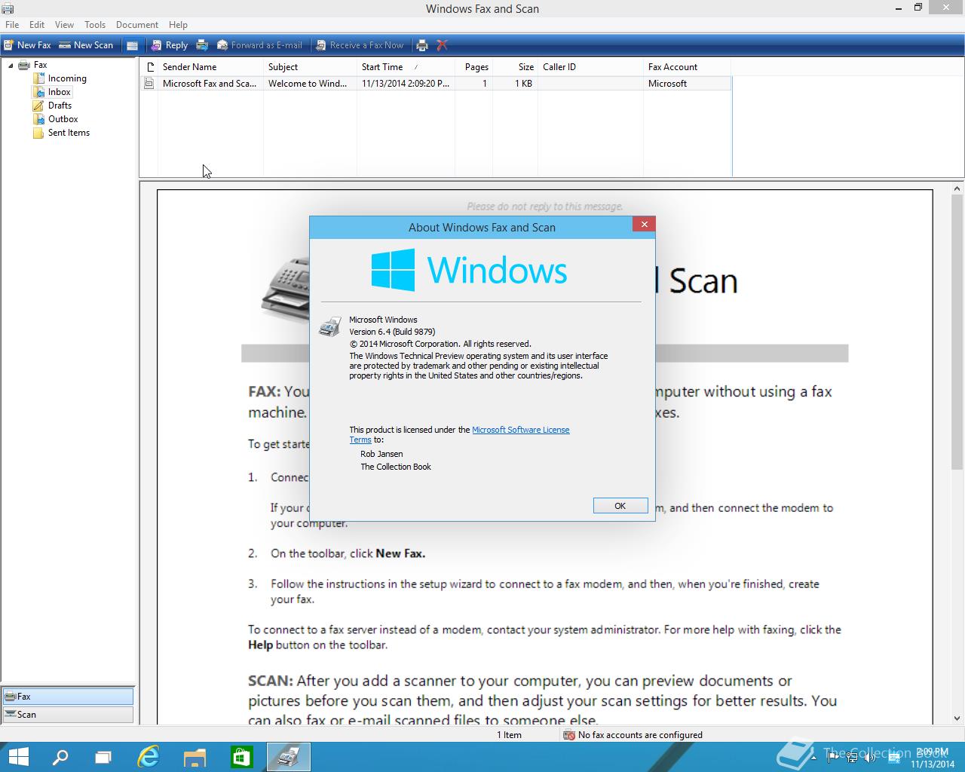Screen dimensions: 965x772
Task: Show hidden tray icons arrow
Action: click(x=813, y=757)
